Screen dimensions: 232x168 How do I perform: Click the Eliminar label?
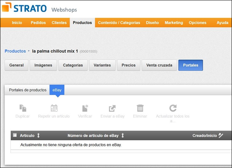click(x=140, y=116)
